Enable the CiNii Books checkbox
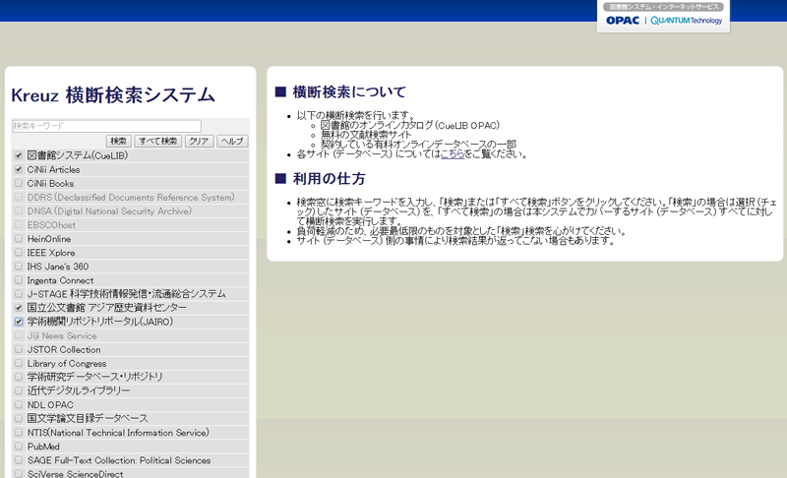Screen dimensions: 787x478 click(x=19, y=183)
